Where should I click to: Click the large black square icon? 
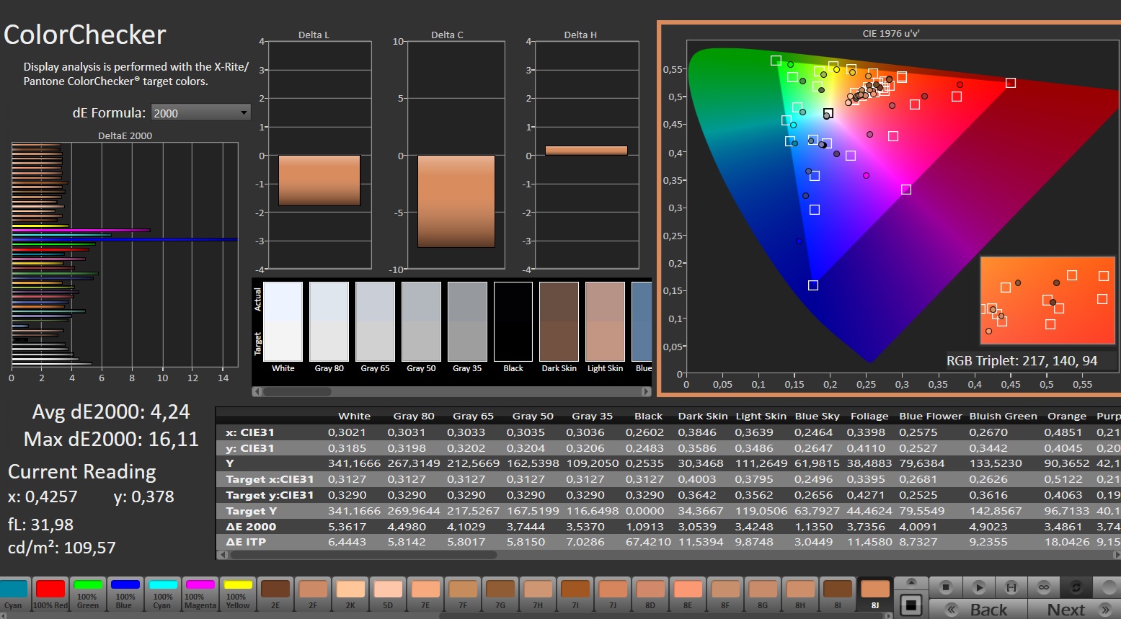click(x=911, y=605)
